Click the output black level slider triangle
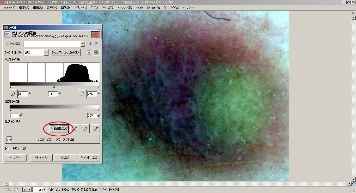This screenshot has height=193, width=356. (x=10, y=110)
